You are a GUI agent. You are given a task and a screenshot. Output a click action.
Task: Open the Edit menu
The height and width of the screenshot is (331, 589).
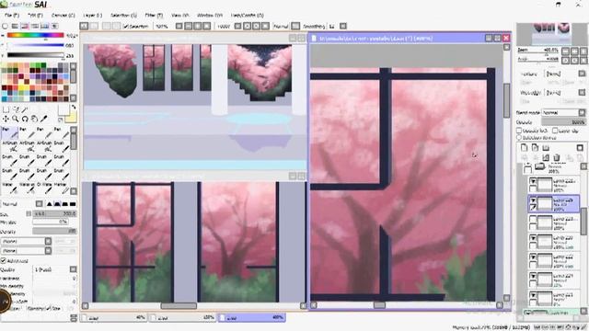click(x=35, y=16)
